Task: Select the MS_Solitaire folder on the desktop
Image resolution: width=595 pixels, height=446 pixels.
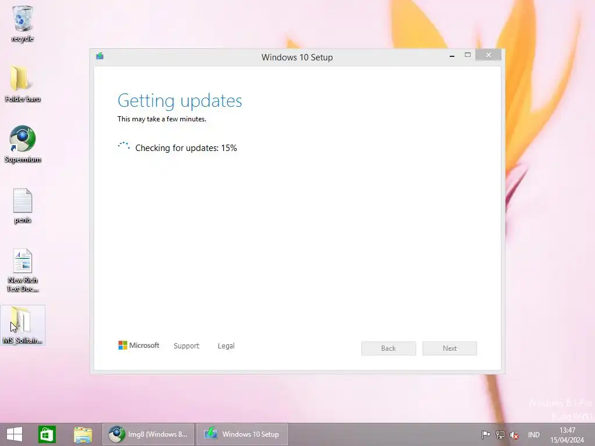Action: coord(23,325)
